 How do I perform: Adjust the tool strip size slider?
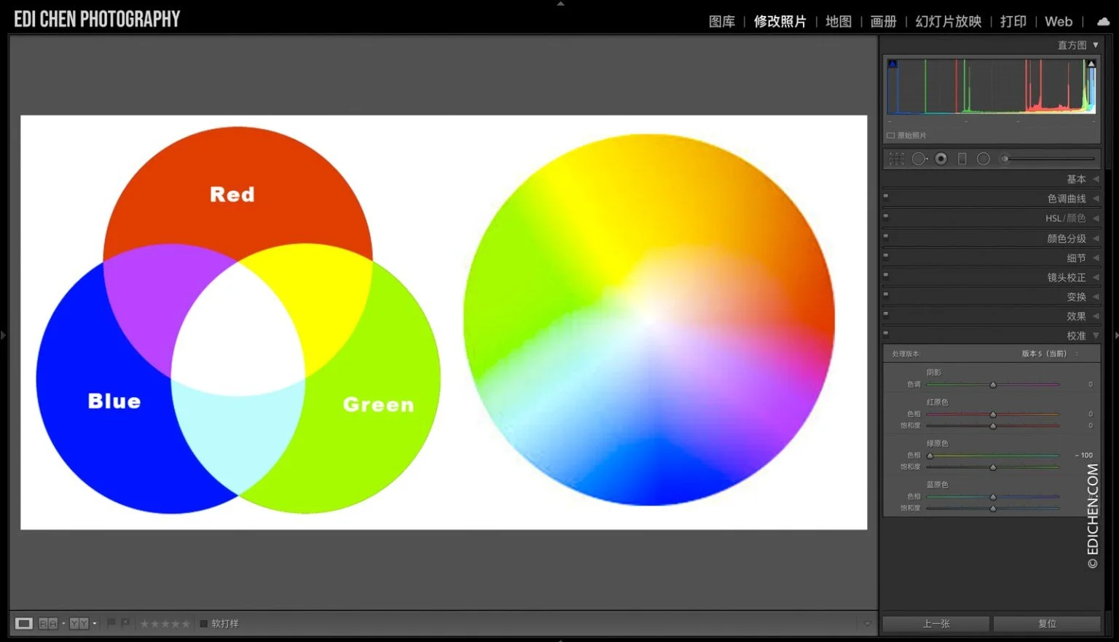click(x=1048, y=158)
